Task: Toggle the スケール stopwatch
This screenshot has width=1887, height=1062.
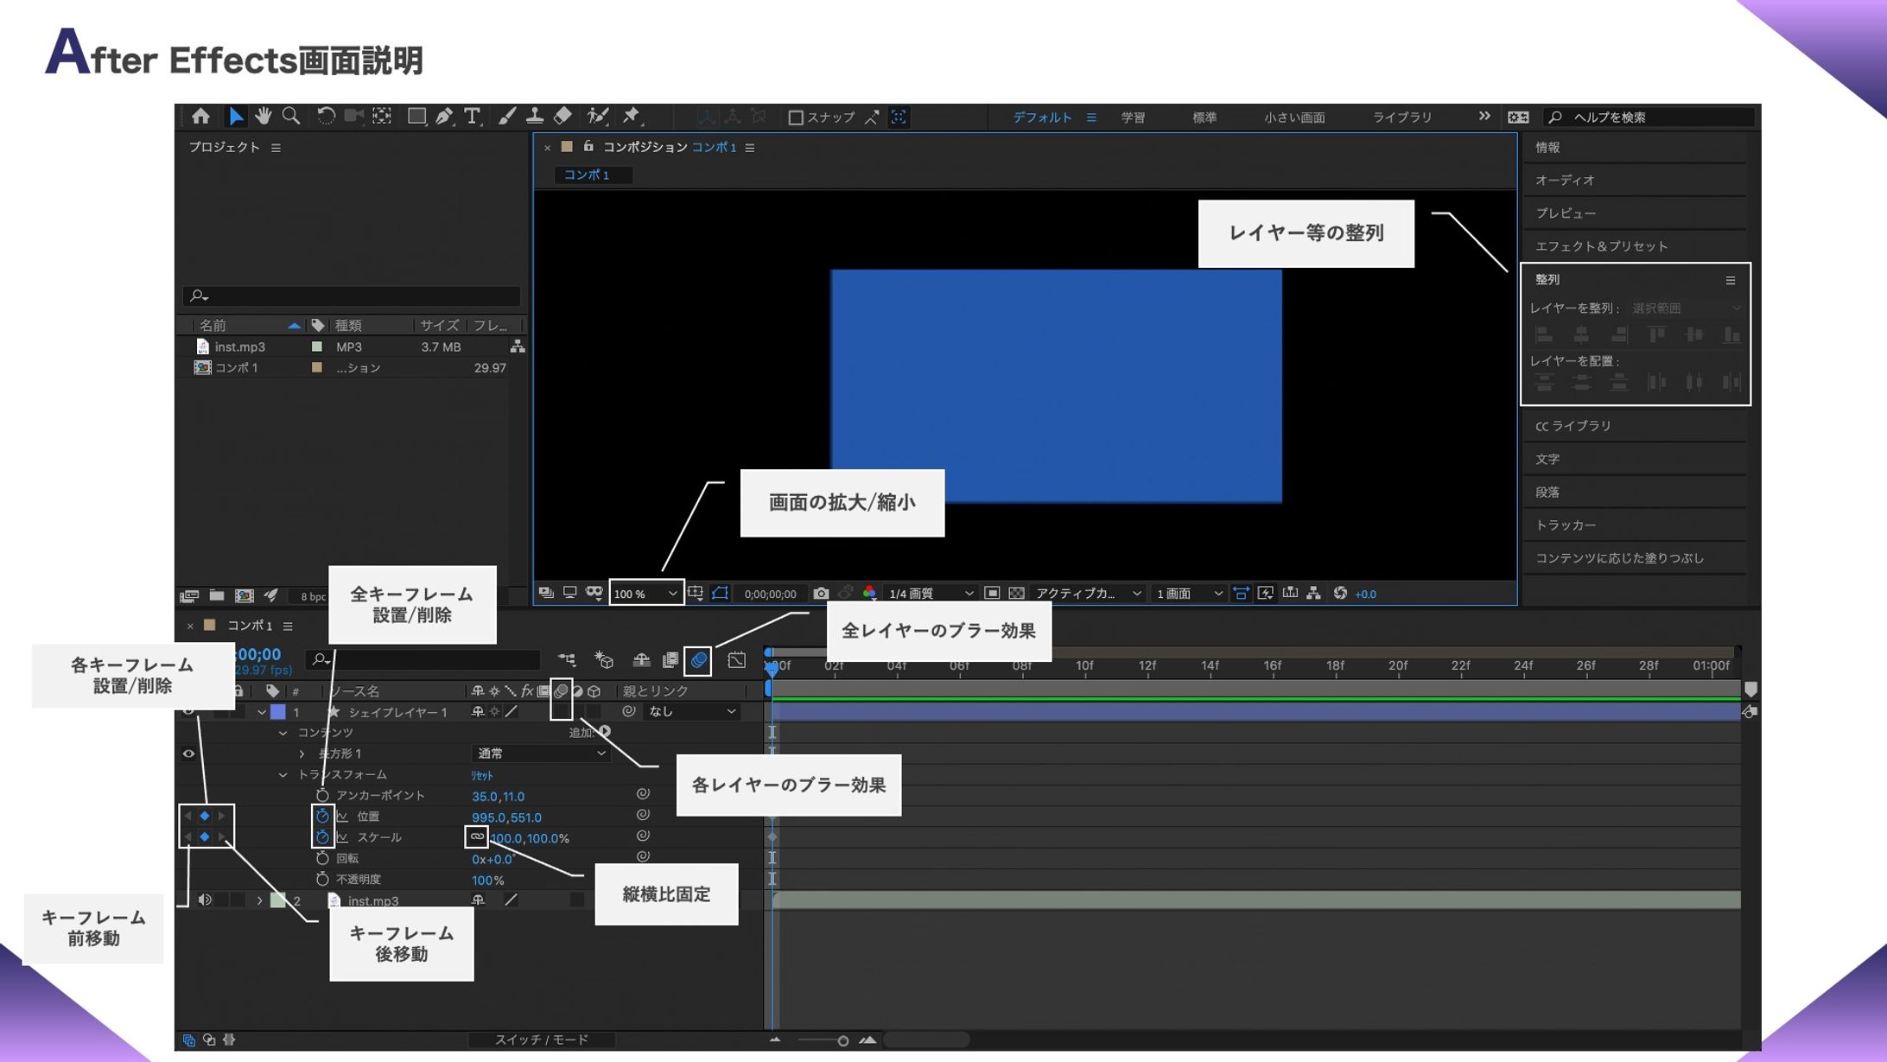Action: point(322,836)
